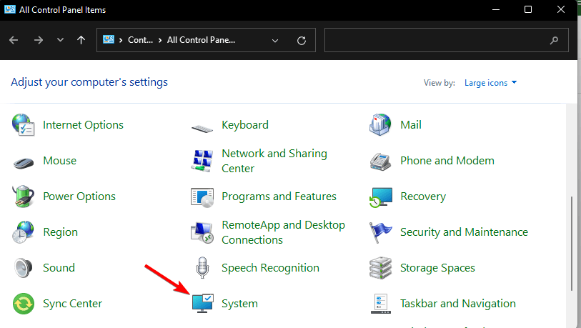Open the address bar history dropdown
581x328 pixels.
275,41
